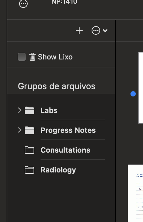Screen dimensions: 143x222
Task: Click the Consultations folder icon
Action: click(30, 150)
